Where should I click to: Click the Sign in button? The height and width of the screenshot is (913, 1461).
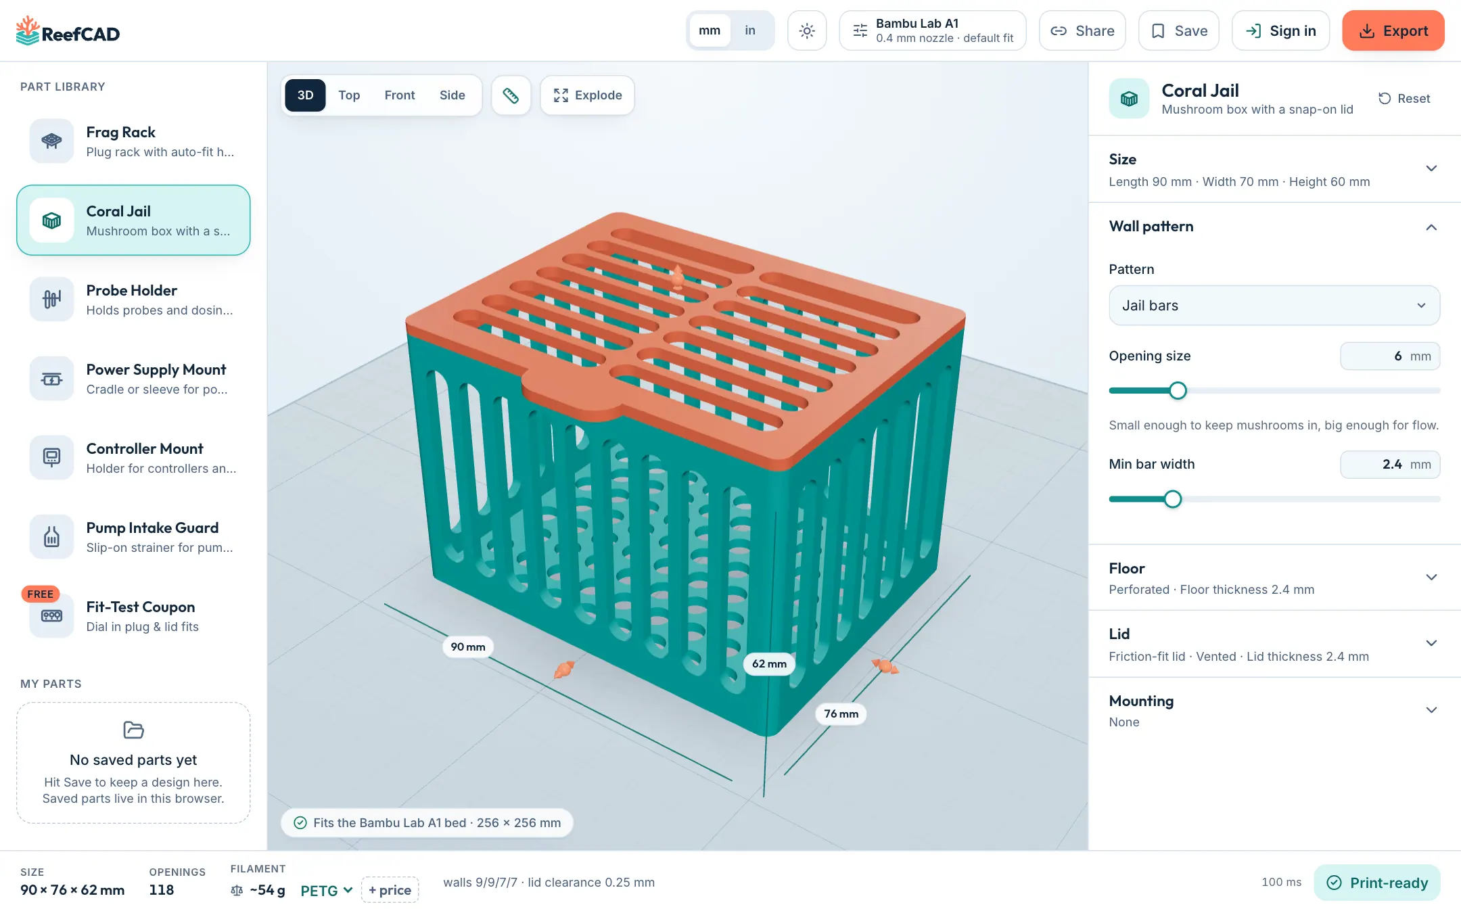[1281, 30]
